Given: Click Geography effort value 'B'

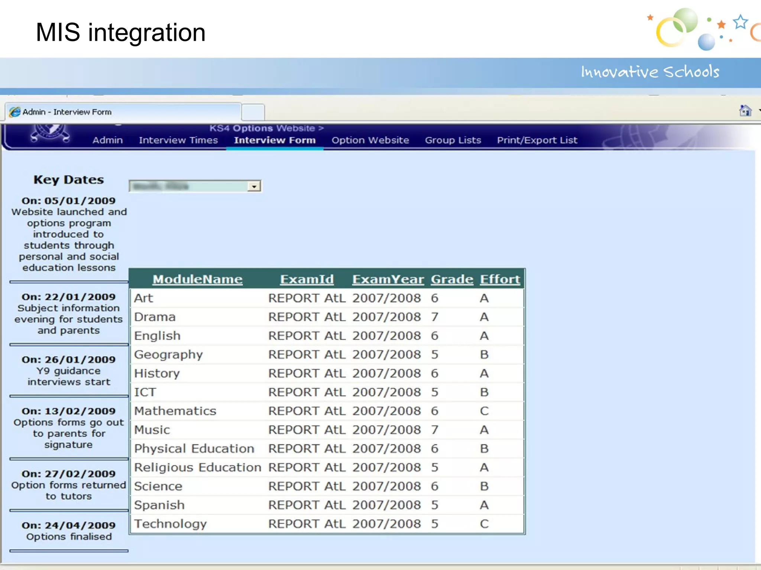Looking at the screenshot, I should pyautogui.click(x=484, y=355).
